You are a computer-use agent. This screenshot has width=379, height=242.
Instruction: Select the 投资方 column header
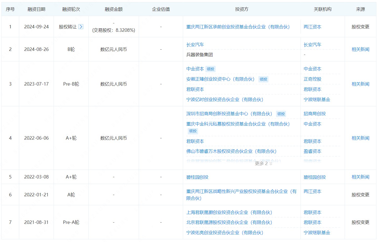coord(242,9)
